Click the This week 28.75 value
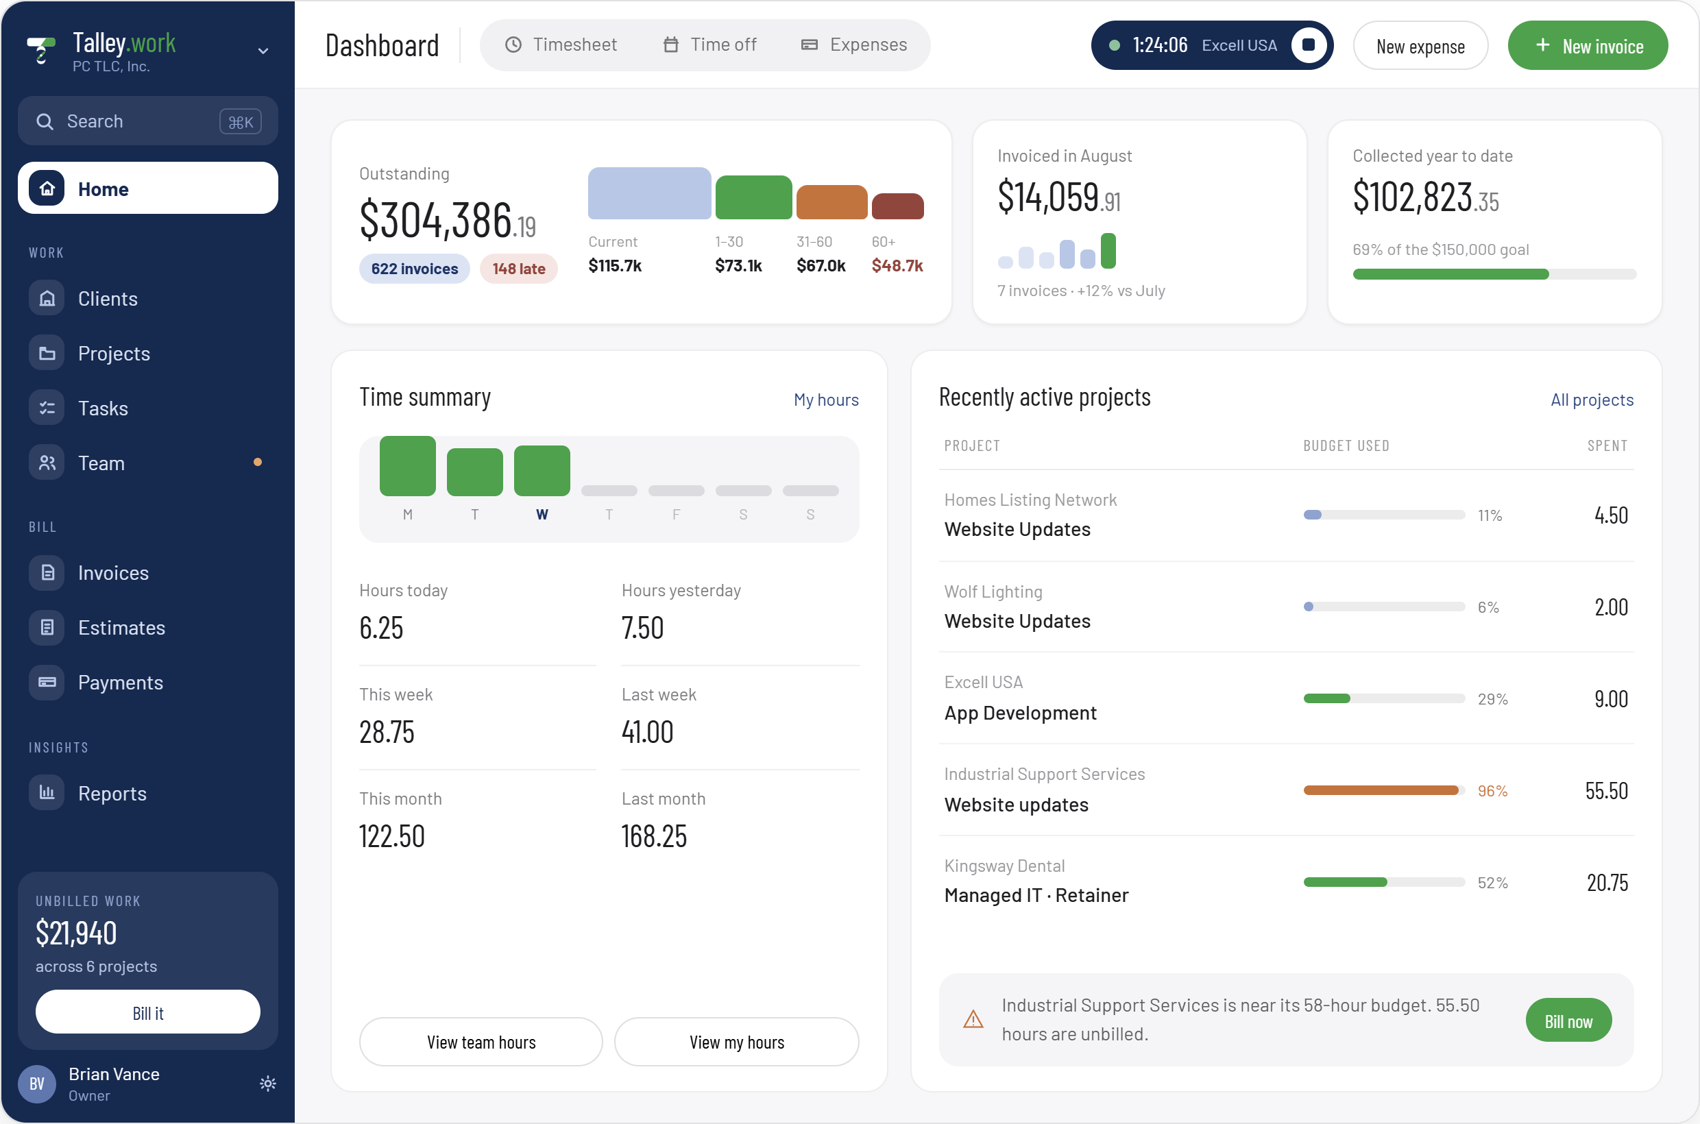1700x1124 pixels. pyautogui.click(x=387, y=732)
